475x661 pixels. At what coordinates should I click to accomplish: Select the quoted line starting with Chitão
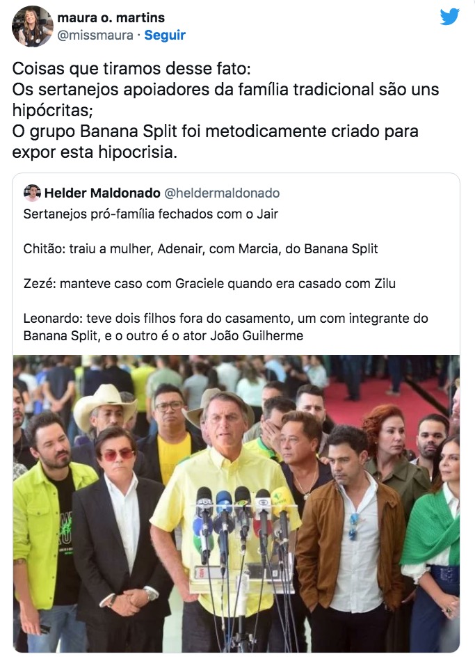pyautogui.click(x=200, y=248)
